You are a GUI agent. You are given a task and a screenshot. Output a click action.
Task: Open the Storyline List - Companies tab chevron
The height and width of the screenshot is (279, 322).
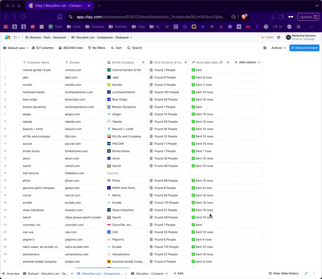(126, 274)
